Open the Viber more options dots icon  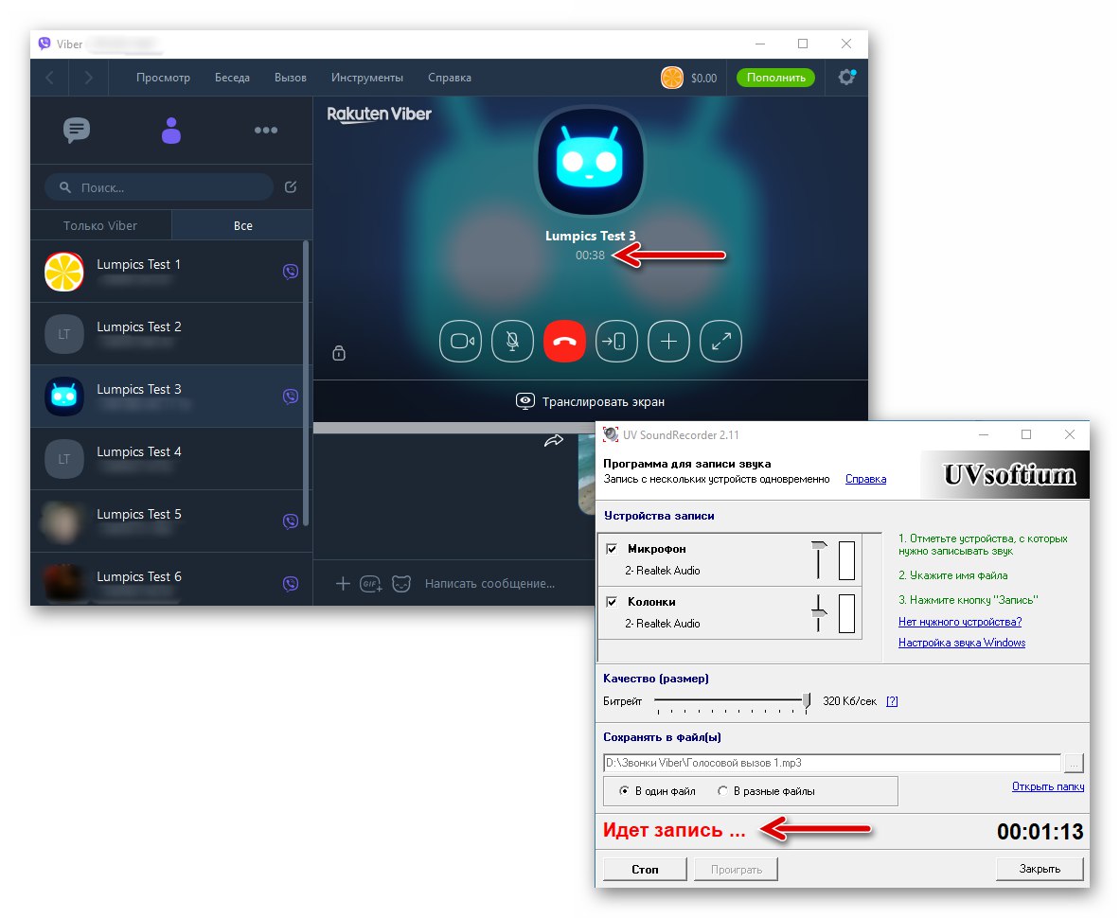click(x=266, y=130)
